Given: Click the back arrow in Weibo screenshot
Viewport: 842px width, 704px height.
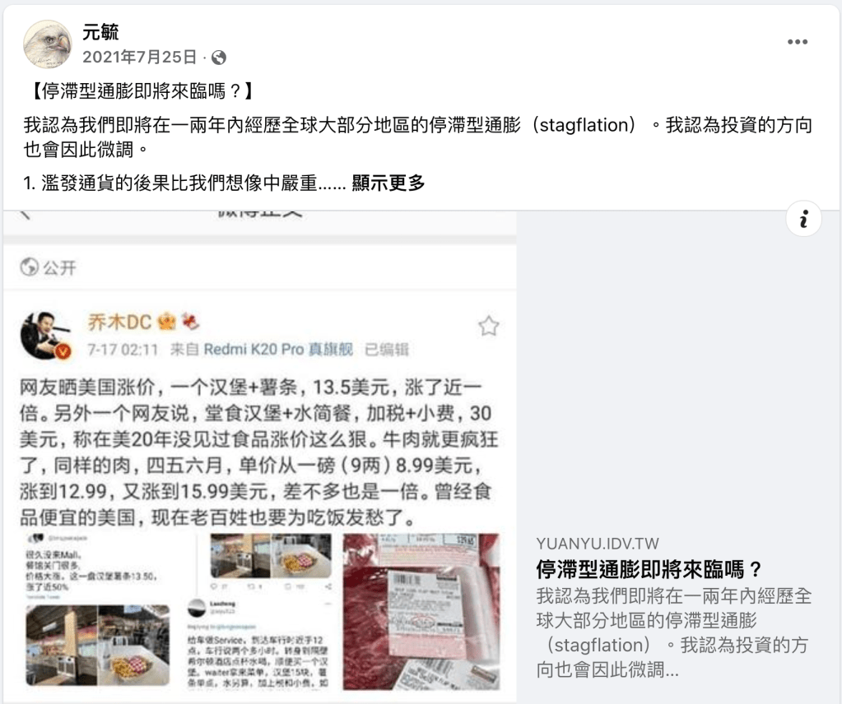Looking at the screenshot, I should (26, 215).
